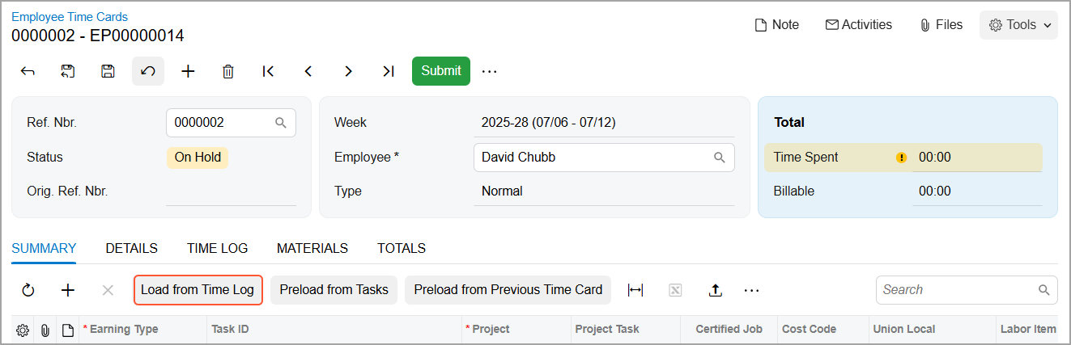Open the Time Log tab
The height and width of the screenshot is (345, 1071).
pos(217,249)
